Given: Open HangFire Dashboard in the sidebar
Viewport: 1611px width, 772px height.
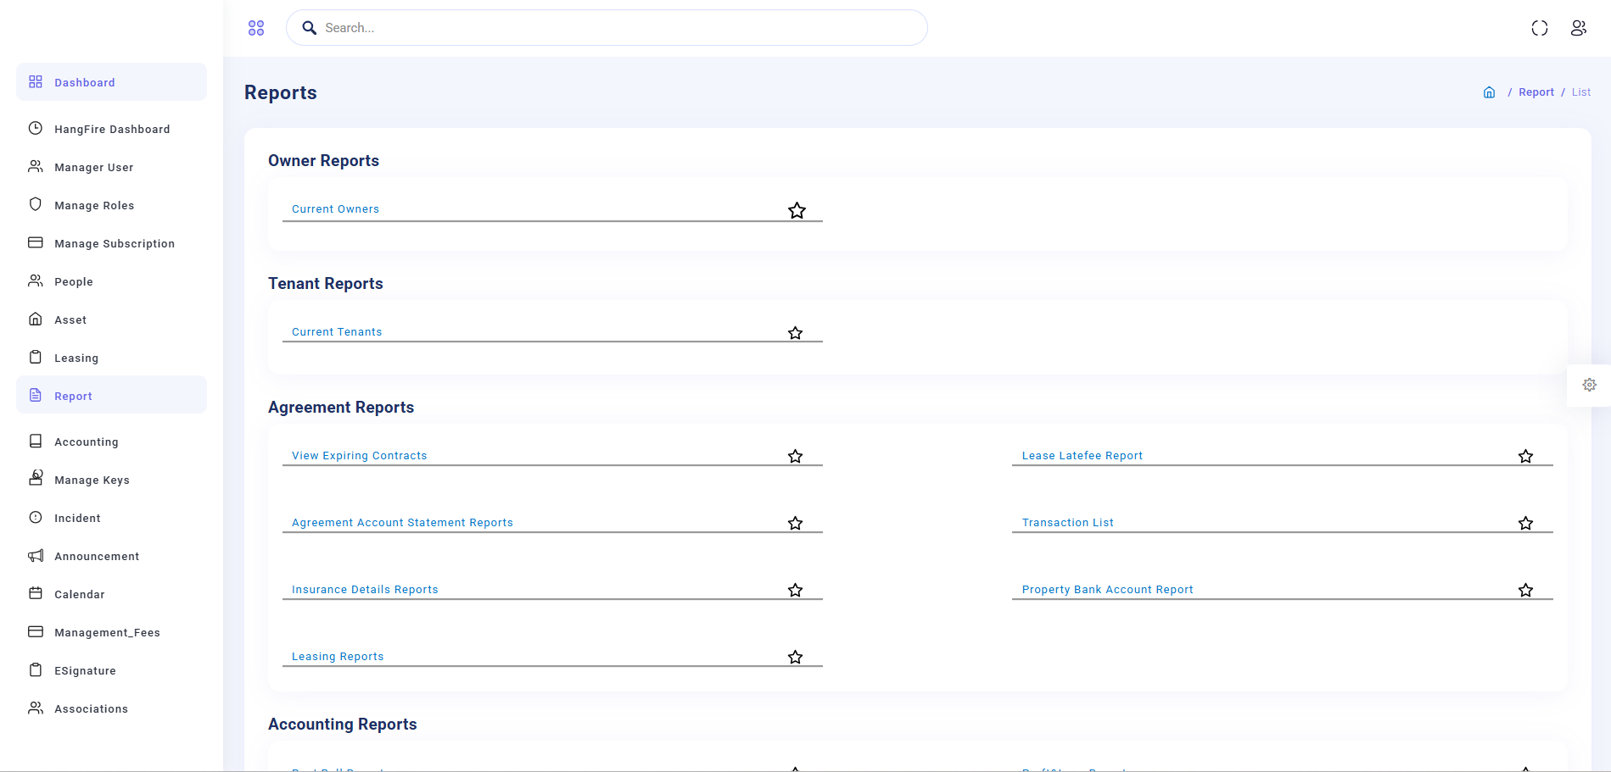Looking at the screenshot, I should (x=111, y=129).
